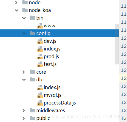The image size is (127, 122).
Task: Open the www file
Action: [49, 26]
